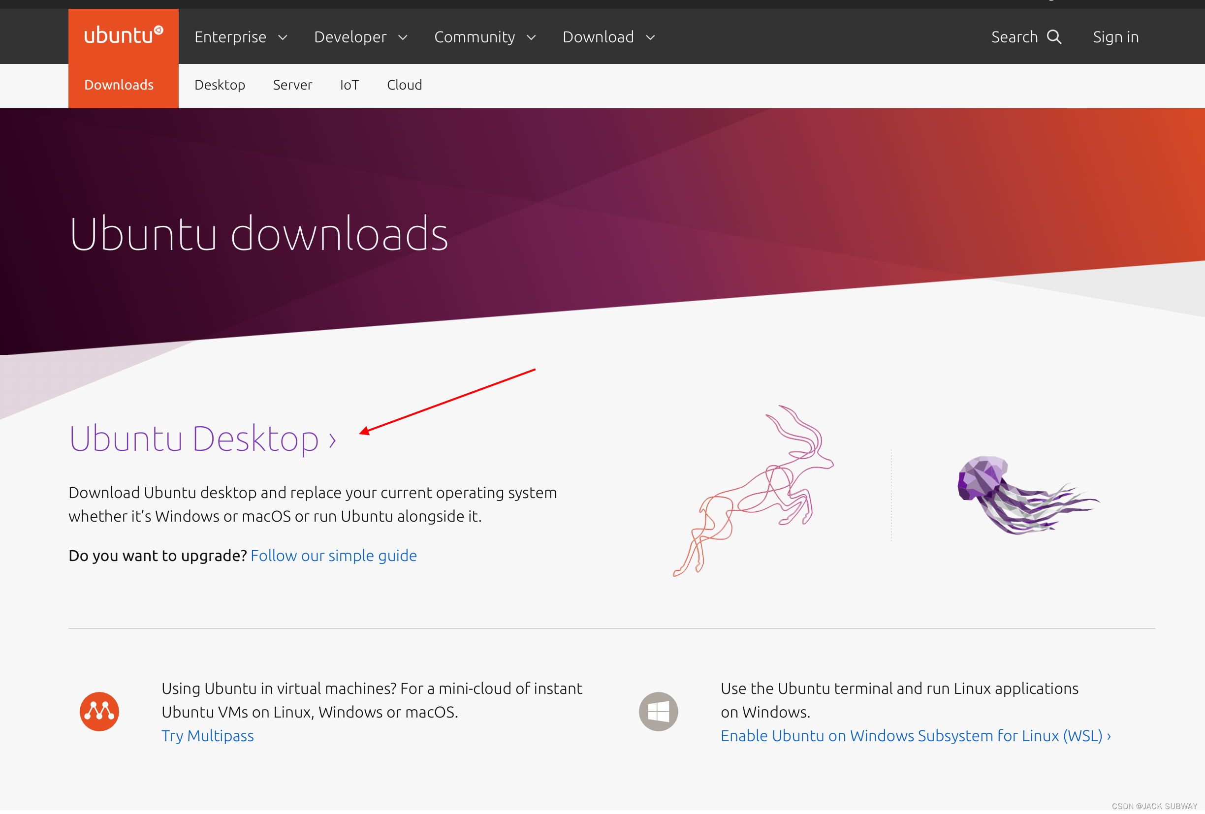
Task: Click the 'Download Ubuntu desktop and replace' paragraph
Action: [313, 504]
